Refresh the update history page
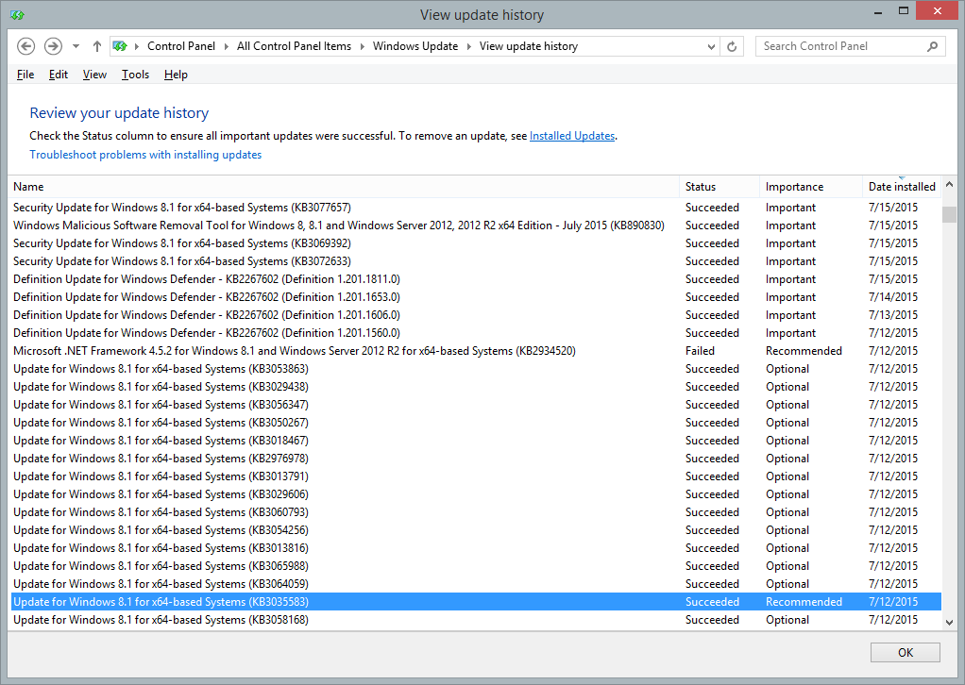Viewport: 965px width, 685px height. (x=733, y=46)
